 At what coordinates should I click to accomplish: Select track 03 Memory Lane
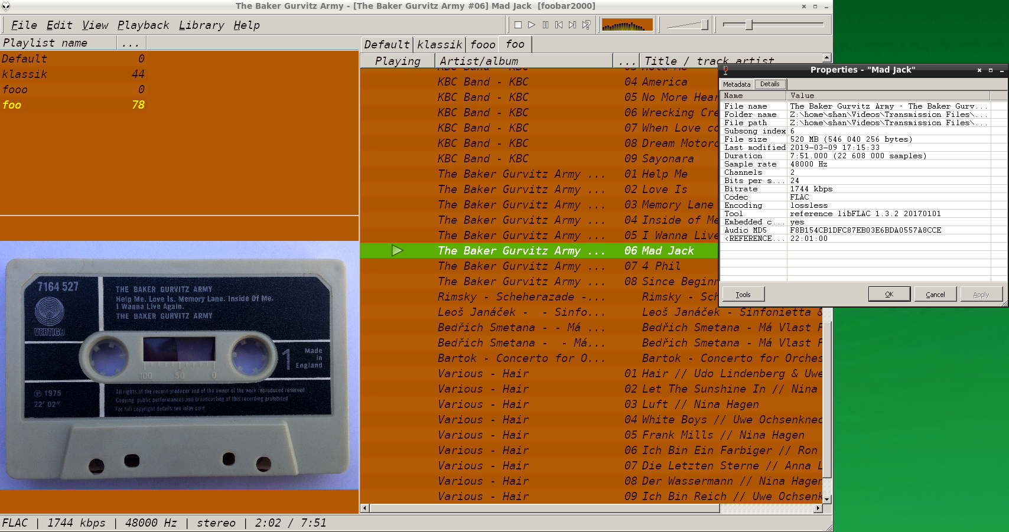tap(539, 205)
